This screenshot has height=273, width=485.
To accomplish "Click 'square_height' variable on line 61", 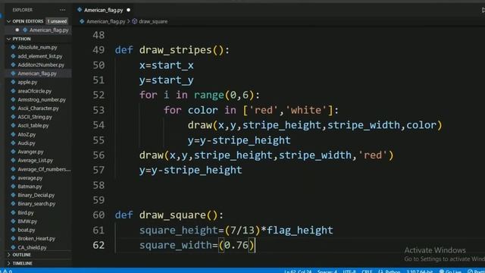I will coord(179,230).
